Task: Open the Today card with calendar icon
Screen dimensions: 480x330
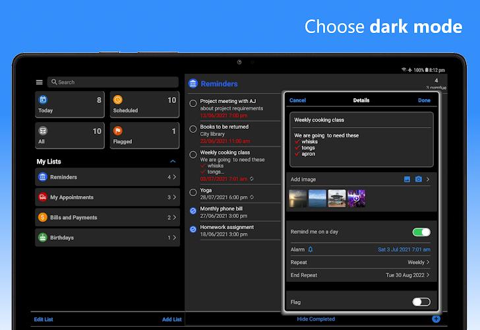Action: 70,105
